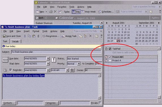Open the Recurrence settings icon
Viewport: 162px width, 107px height.
[44, 36]
